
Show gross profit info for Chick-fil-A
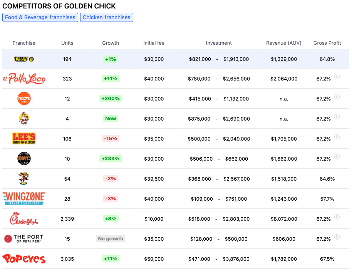[x=337, y=216]
